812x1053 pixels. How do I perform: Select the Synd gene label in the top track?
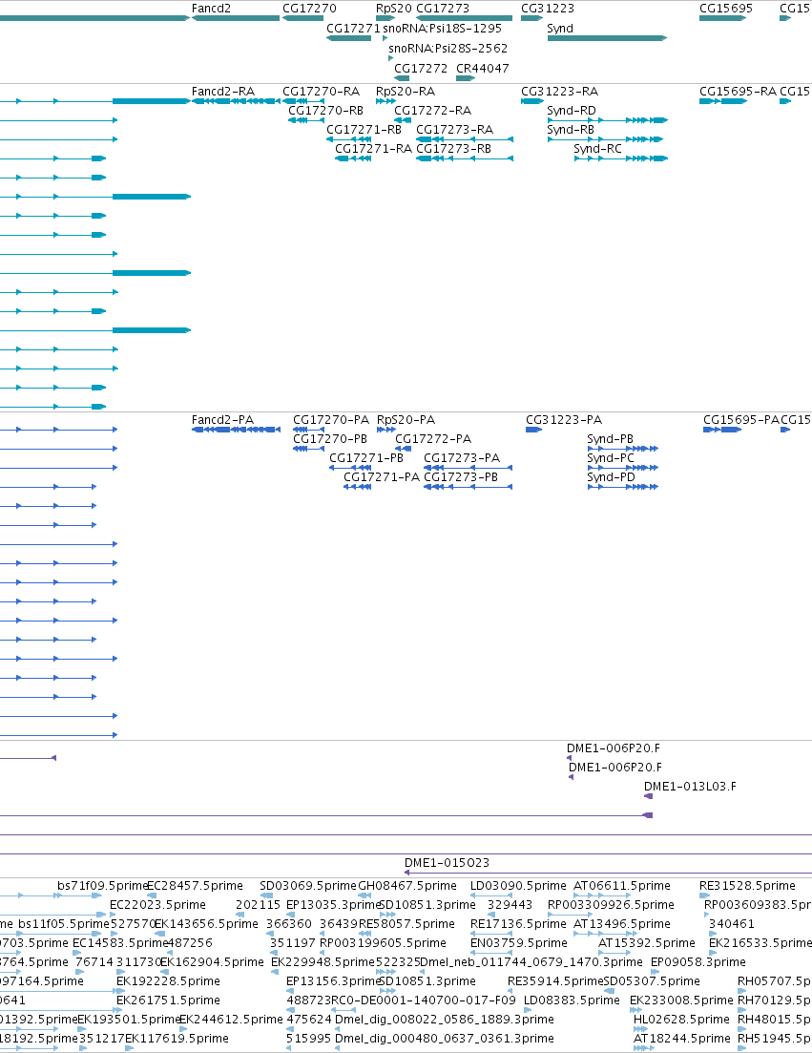click(x=560, y=29)
